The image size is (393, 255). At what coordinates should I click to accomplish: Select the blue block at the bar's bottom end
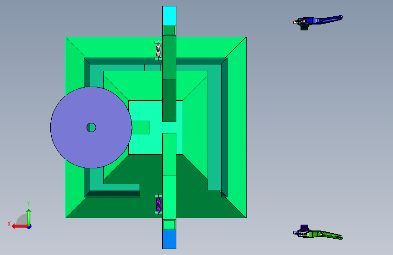pos(169,240)
